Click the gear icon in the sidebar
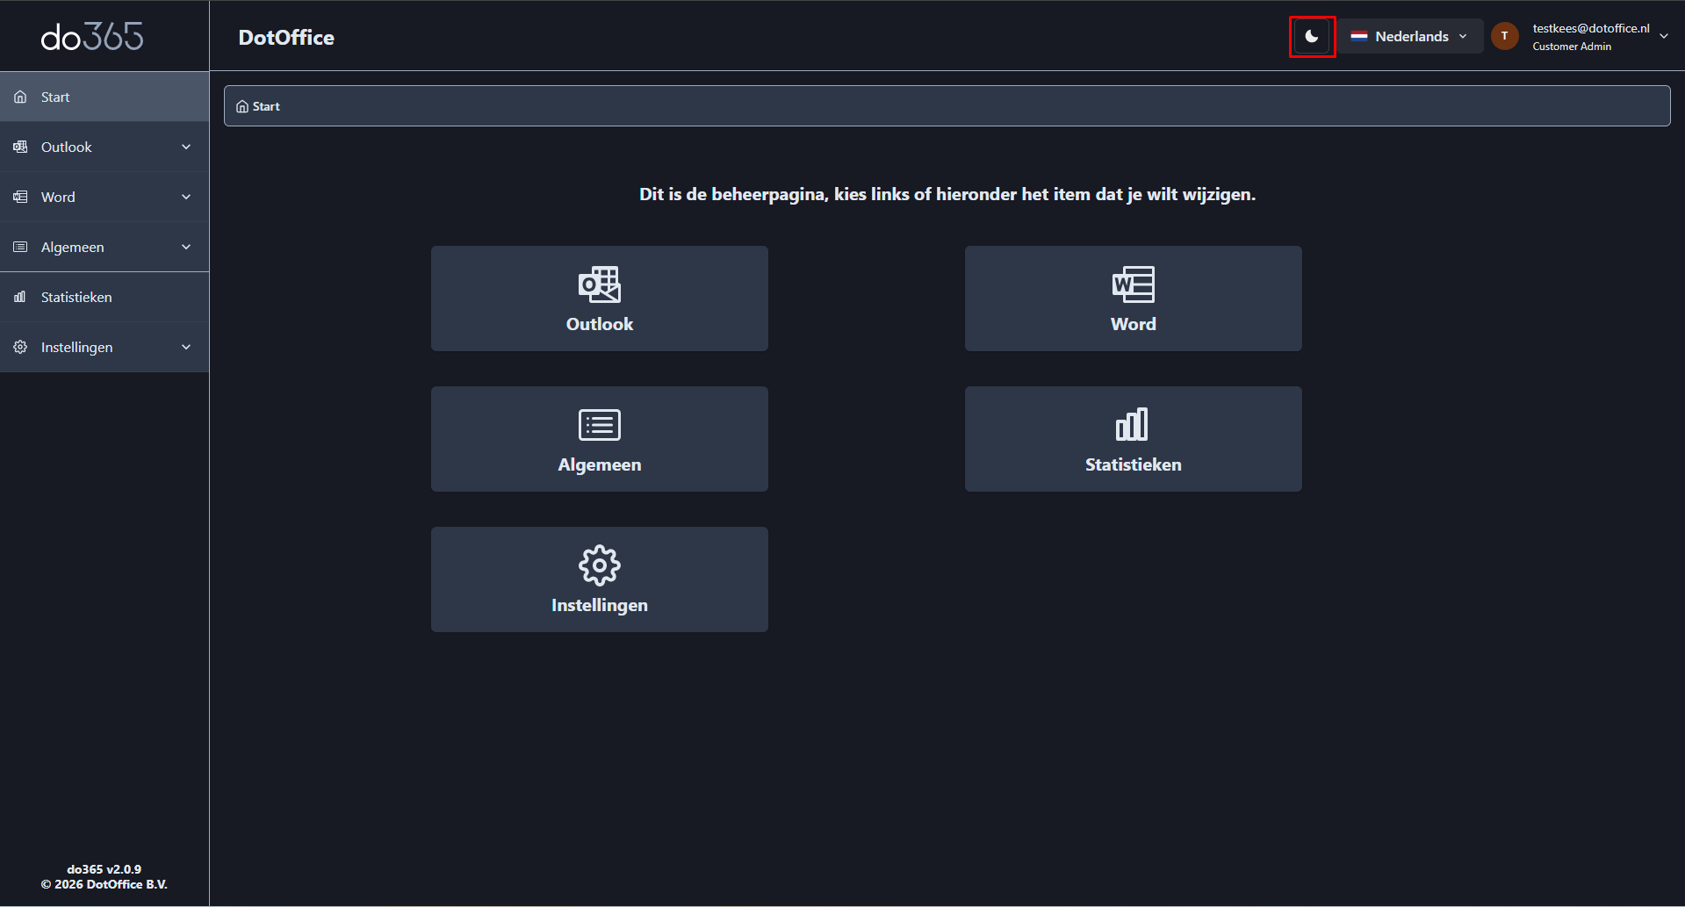This screenshot has width=1685, height=907. [x=20, y=348]
